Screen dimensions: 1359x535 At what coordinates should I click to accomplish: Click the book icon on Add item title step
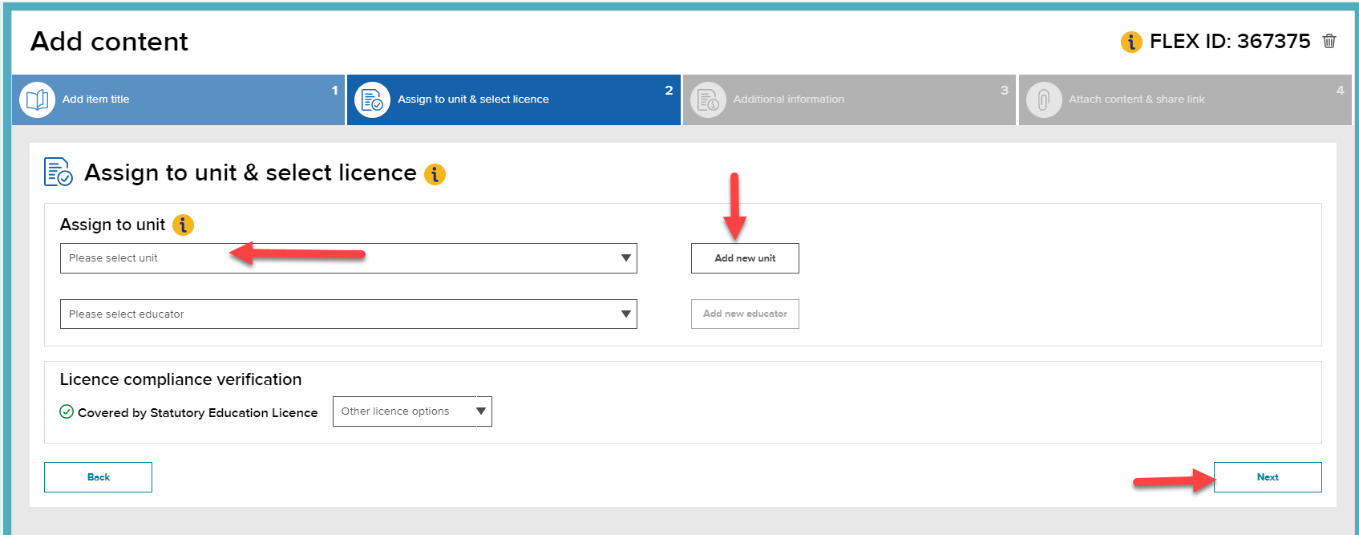click(x=37, y=99)
